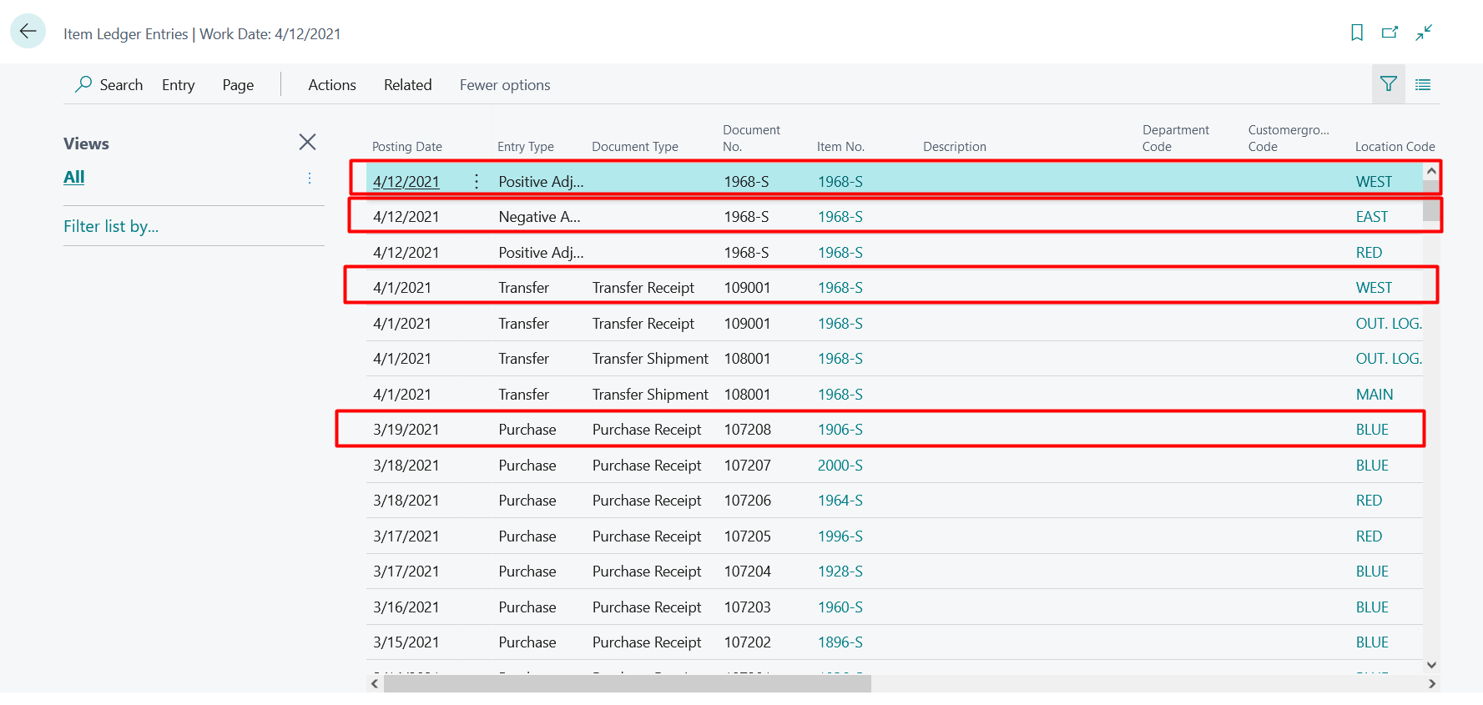Close the Views pane
This screenshot has width=1483, height=705.
click(307, 142)
